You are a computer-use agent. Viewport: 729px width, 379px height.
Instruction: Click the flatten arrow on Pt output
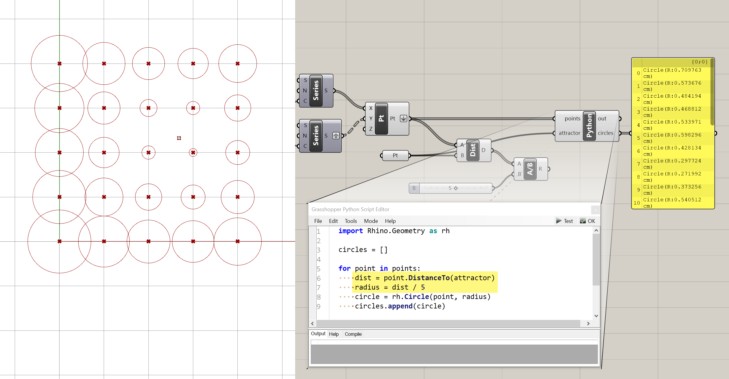click(x=404, y=118)
